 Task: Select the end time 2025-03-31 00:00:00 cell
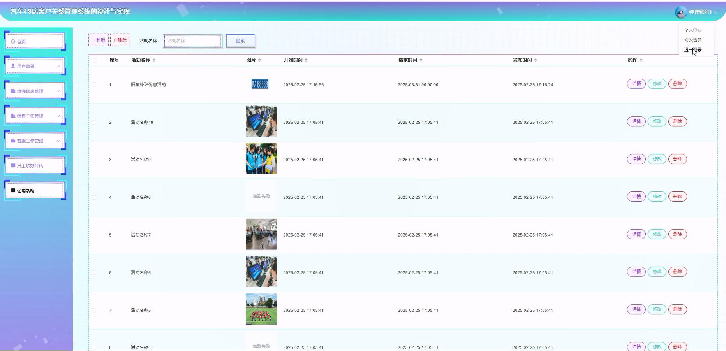click(x=418, y=85)
